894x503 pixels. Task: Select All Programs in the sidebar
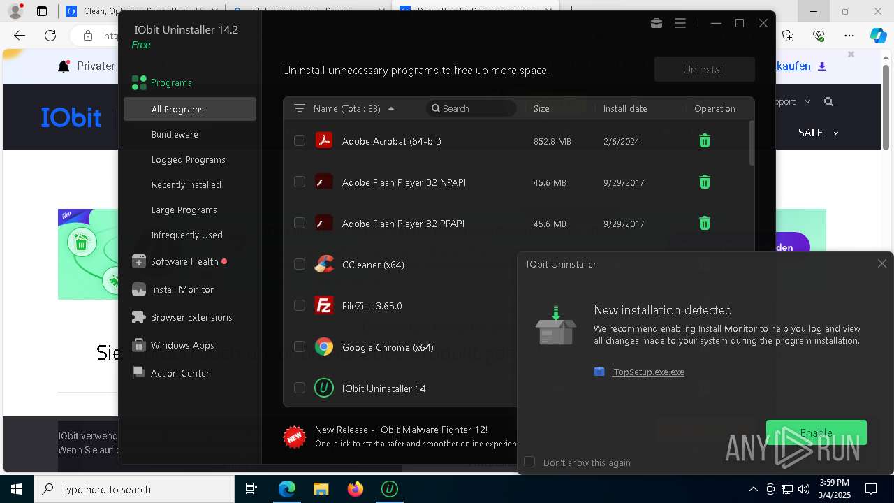190,109
